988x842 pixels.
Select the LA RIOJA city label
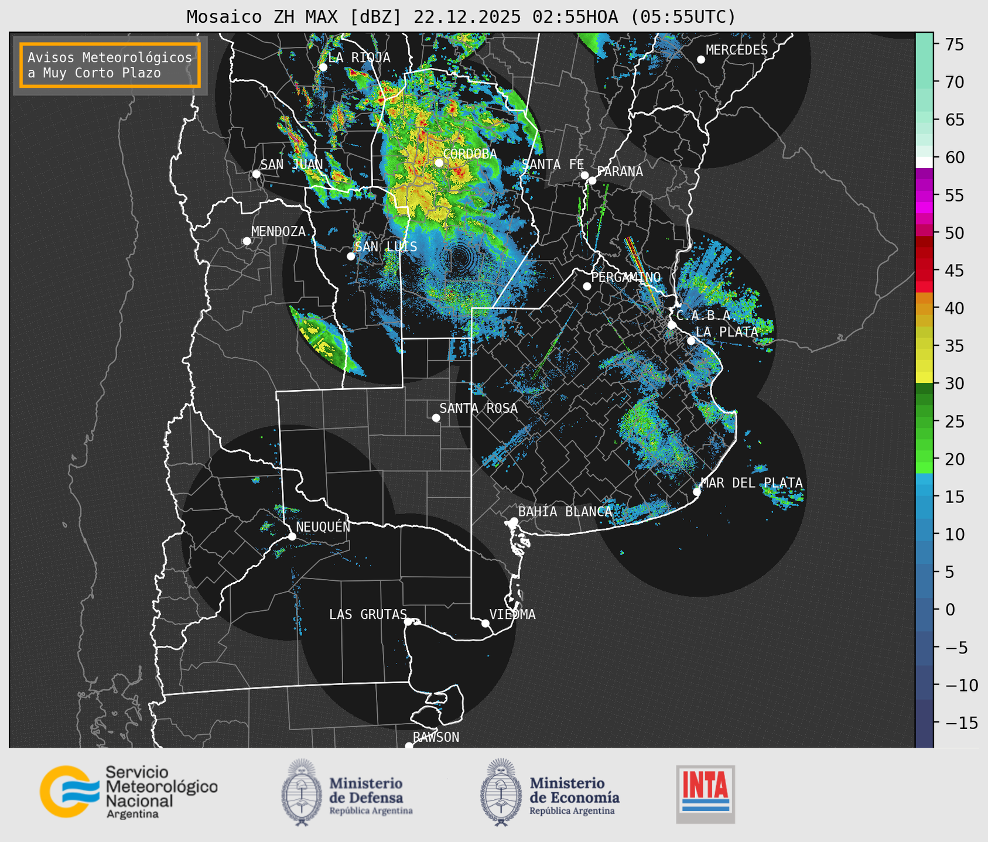click(x=359, y=57)
